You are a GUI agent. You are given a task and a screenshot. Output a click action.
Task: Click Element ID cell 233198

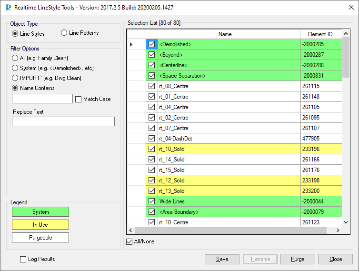321,181
